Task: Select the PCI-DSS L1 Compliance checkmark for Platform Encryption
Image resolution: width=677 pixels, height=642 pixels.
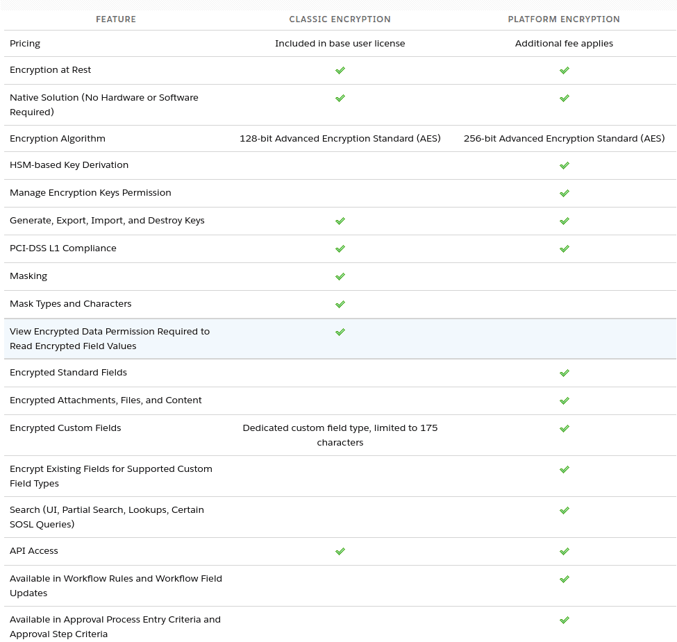Action: [x=564, y=248]
